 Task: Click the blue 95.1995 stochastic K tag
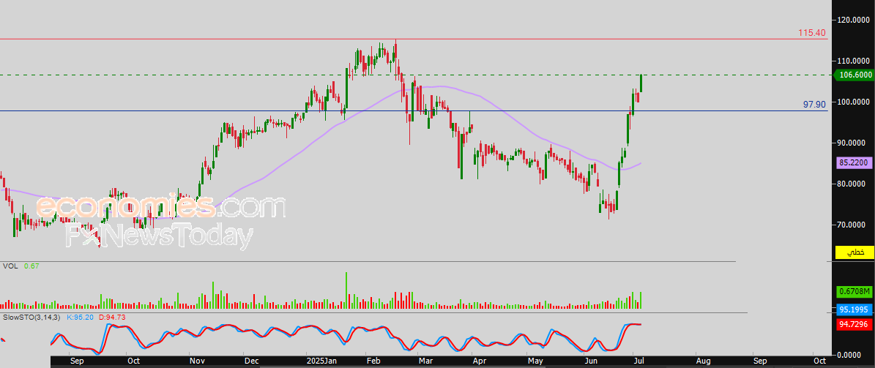(854, 309)
